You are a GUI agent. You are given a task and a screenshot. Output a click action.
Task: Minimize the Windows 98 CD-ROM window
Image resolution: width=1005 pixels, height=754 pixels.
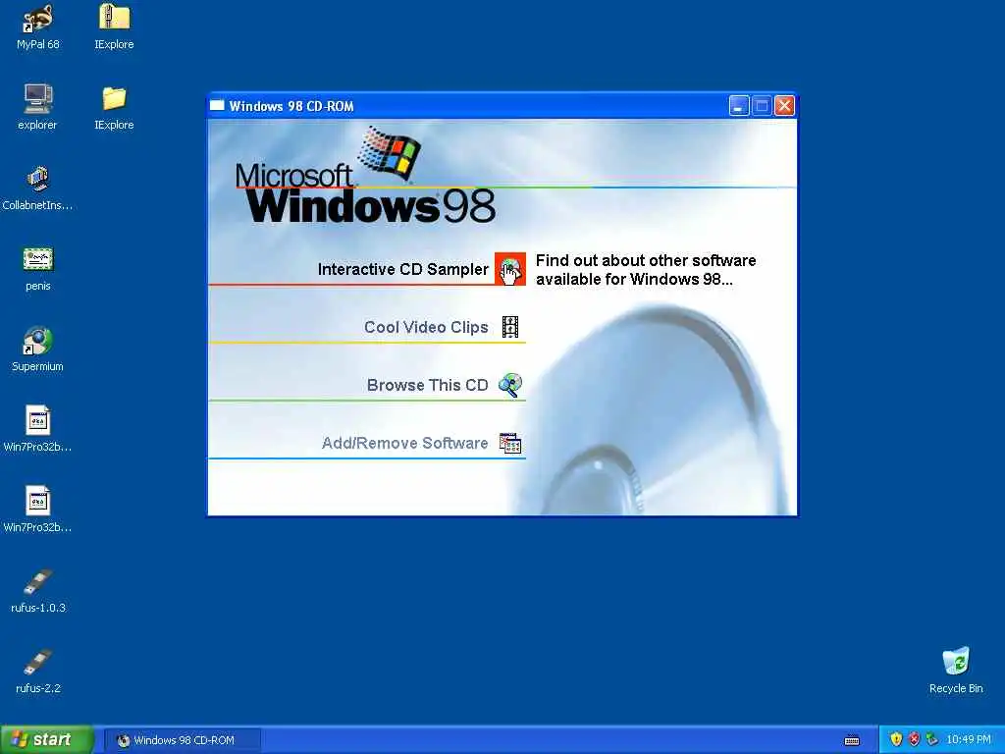tap(739, 106)
